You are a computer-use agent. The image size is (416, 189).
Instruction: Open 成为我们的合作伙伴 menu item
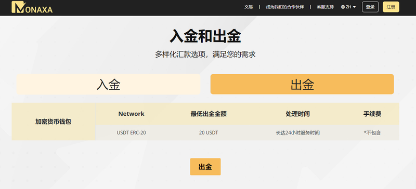coord(284,7)
